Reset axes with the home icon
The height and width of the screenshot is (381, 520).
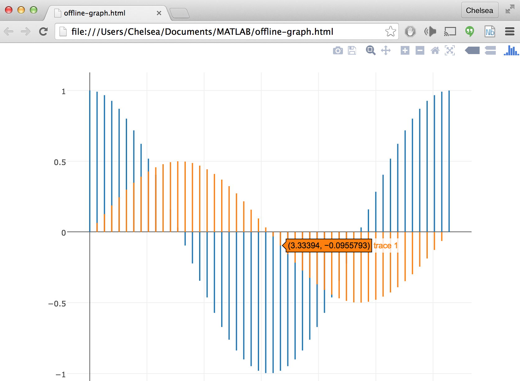(x=435, y=50)
